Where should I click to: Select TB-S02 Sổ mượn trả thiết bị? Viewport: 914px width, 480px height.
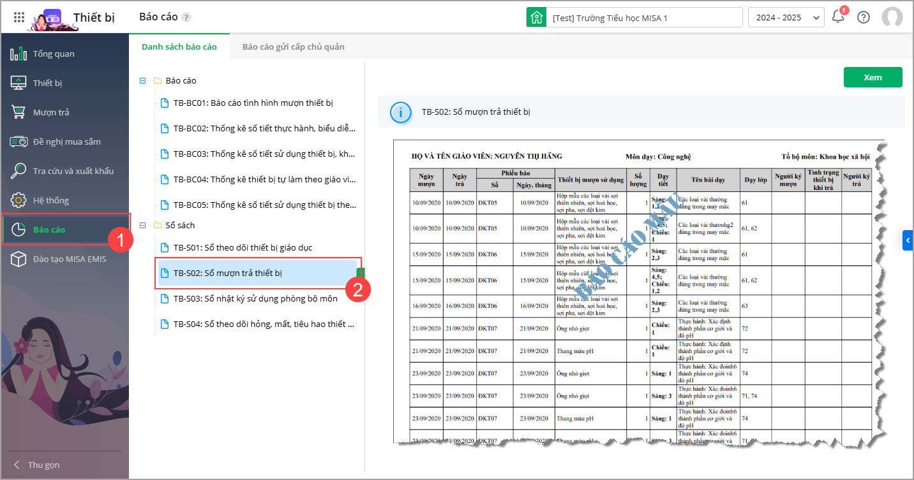258,273
